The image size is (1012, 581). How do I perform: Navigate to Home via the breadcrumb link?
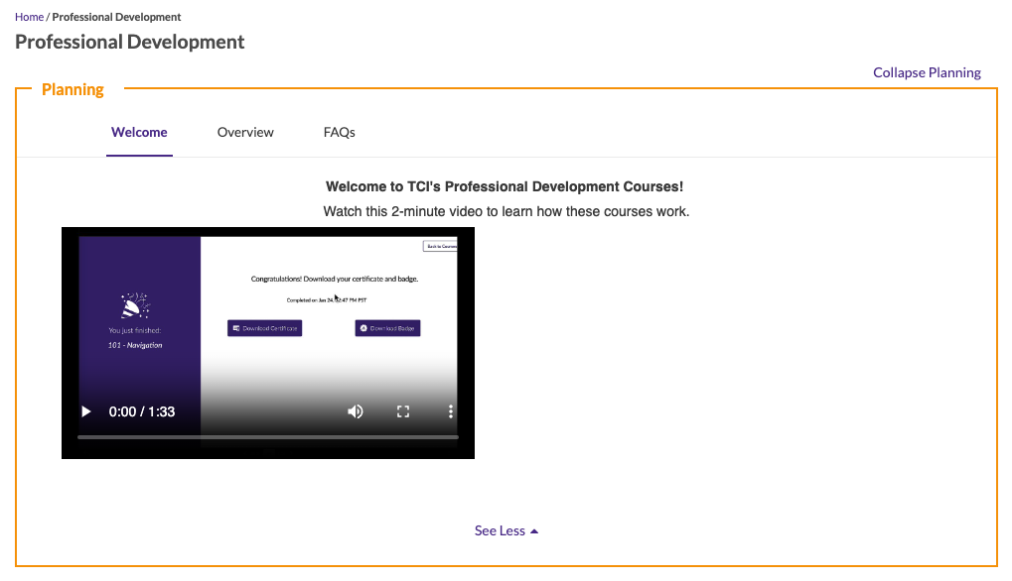(29, 16)
